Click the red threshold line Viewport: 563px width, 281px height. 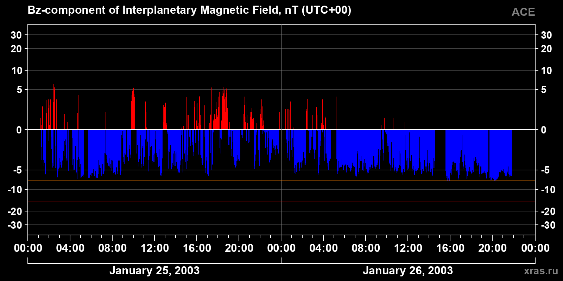pos(281,202)
